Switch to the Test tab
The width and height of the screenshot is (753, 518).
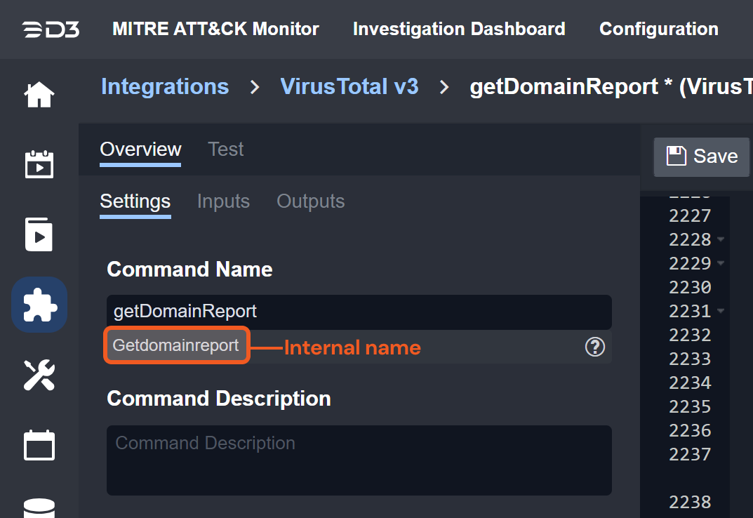click(225, 150)
